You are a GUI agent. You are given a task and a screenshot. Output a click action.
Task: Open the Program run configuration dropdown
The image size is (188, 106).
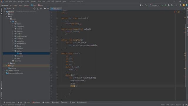[x=155, y=5]
